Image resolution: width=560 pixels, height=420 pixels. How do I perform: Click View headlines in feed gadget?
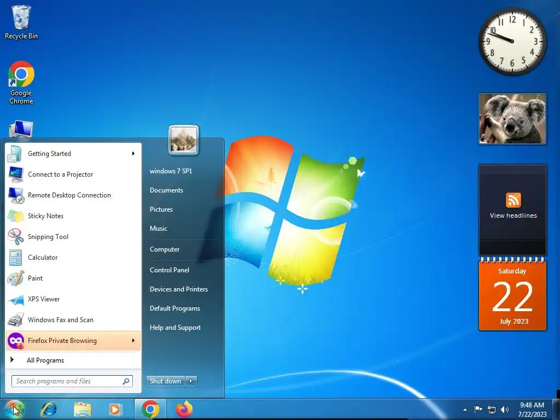coord(513,215)
